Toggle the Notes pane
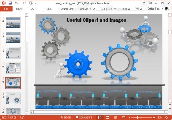 (x=66, y=117)
